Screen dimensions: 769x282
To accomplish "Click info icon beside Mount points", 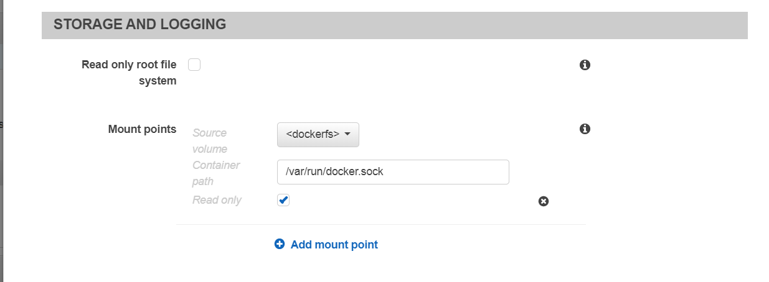I will tap(585, 129).
